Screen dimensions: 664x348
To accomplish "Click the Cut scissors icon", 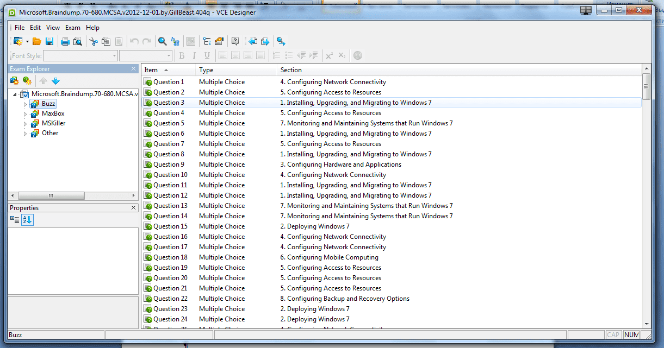I will click(94, 41).
